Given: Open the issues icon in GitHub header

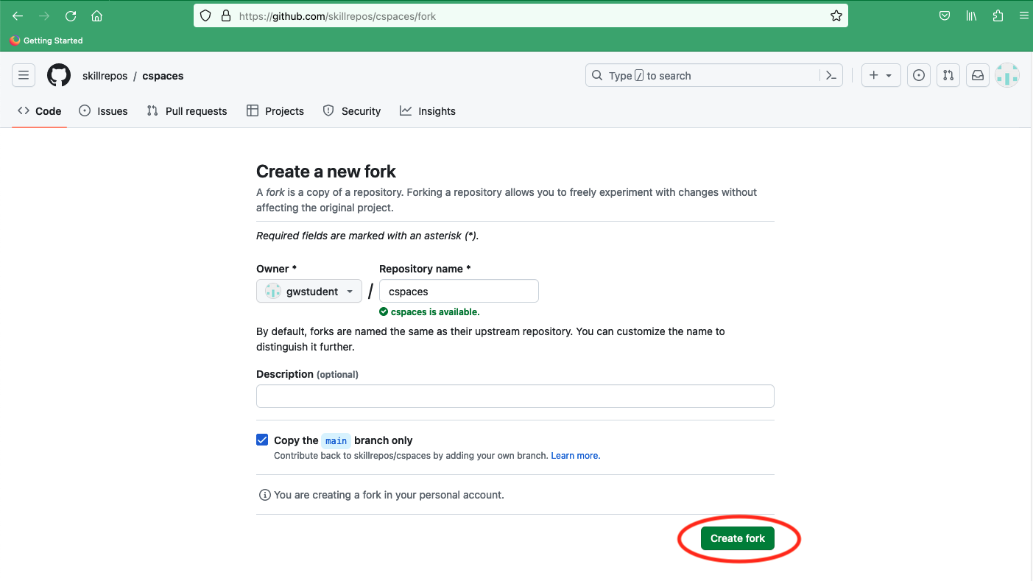Looking at the screenshot, I should (918, 75).
